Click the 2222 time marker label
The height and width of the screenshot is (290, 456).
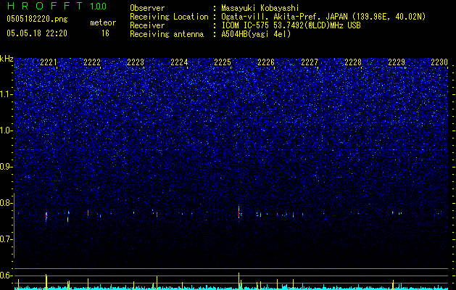click(92, 62)
